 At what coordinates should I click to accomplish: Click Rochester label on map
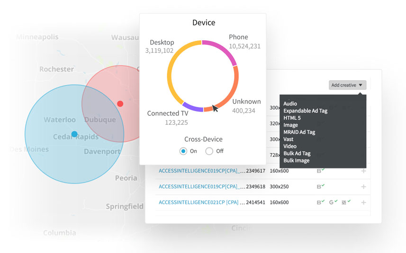pos(56,69)
